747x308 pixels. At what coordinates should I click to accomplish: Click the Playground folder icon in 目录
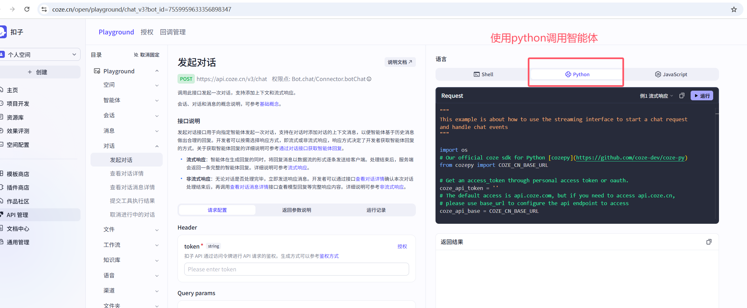(x=97, y=71)
